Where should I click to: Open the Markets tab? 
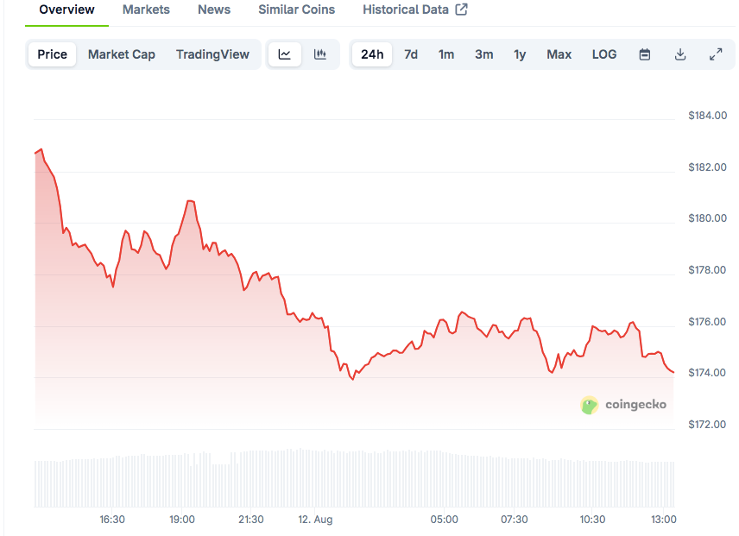[146, 9]
